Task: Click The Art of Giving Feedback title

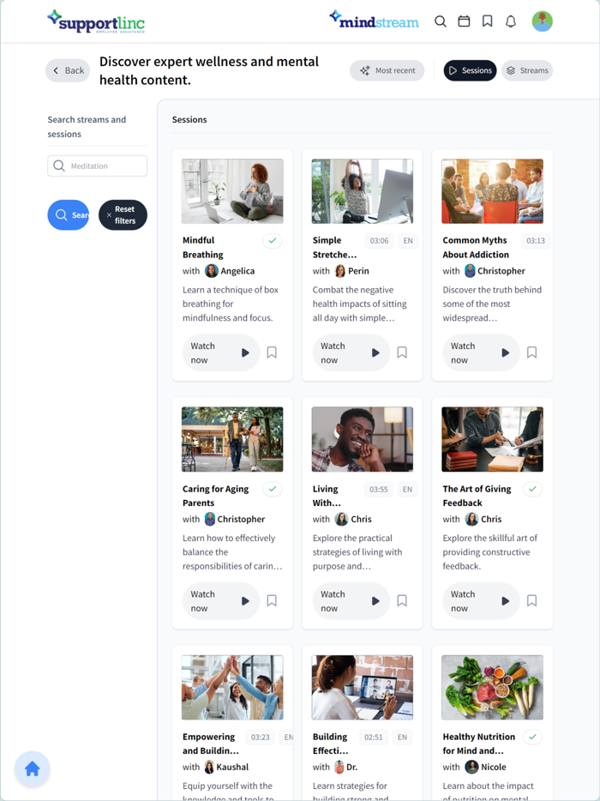Action: pos(477,496)
